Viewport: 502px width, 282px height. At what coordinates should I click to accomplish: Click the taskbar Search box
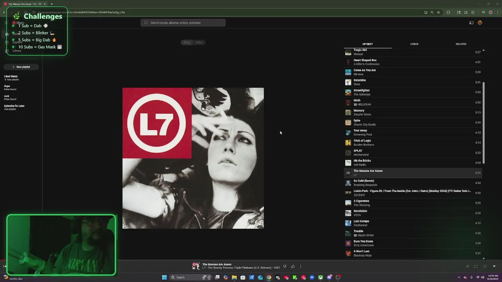pyautogui.click(x=190, y=277)
